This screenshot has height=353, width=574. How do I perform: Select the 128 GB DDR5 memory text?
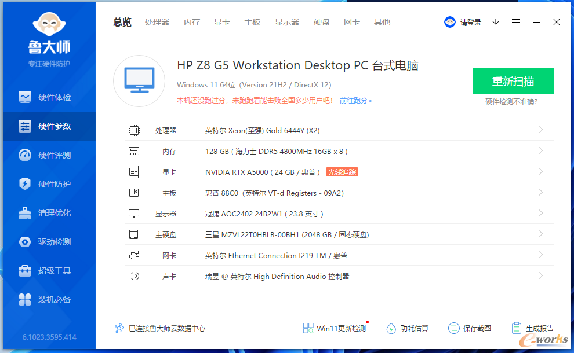[277, 151]
